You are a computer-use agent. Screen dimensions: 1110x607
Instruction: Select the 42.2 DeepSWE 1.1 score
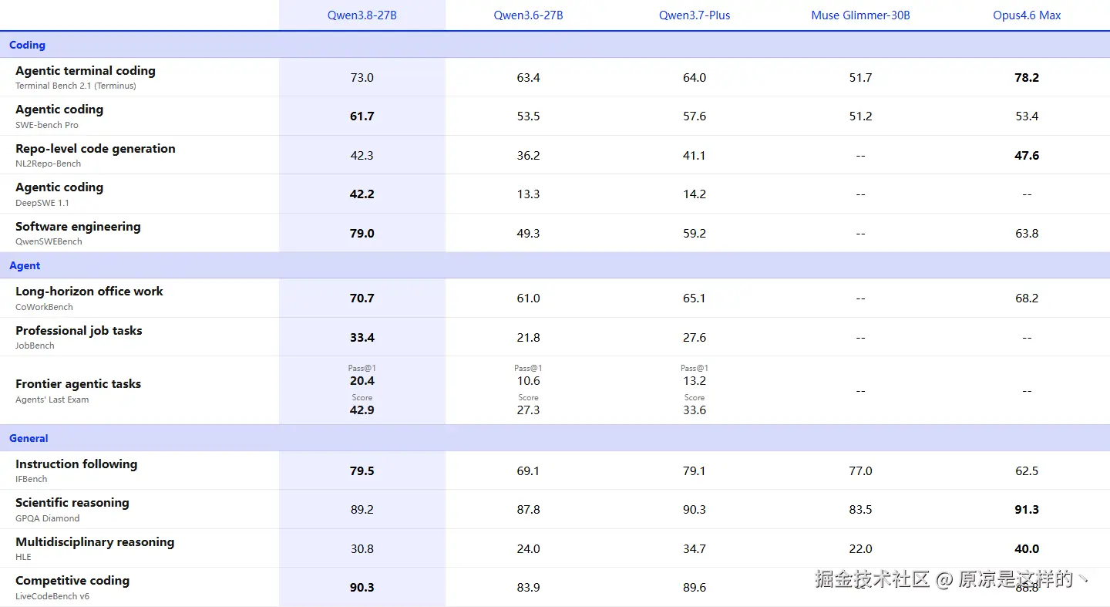click(x=362, y=194)
